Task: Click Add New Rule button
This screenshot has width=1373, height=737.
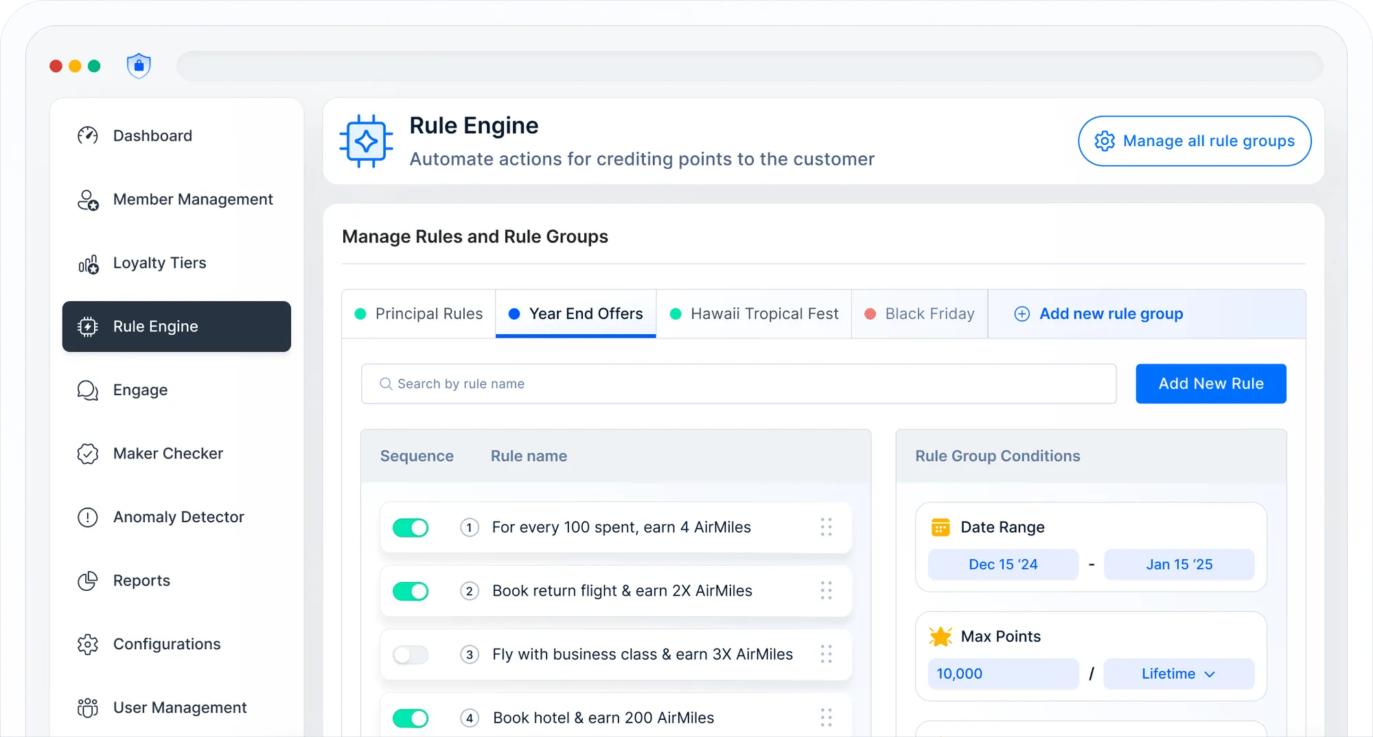Action: 1211,384
